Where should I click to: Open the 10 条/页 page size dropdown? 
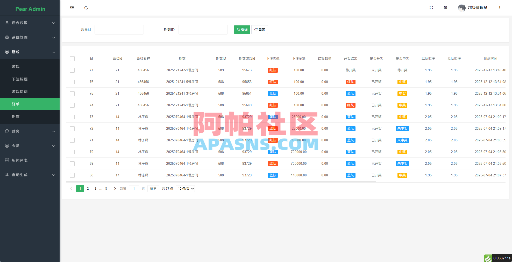coord(186,189)
